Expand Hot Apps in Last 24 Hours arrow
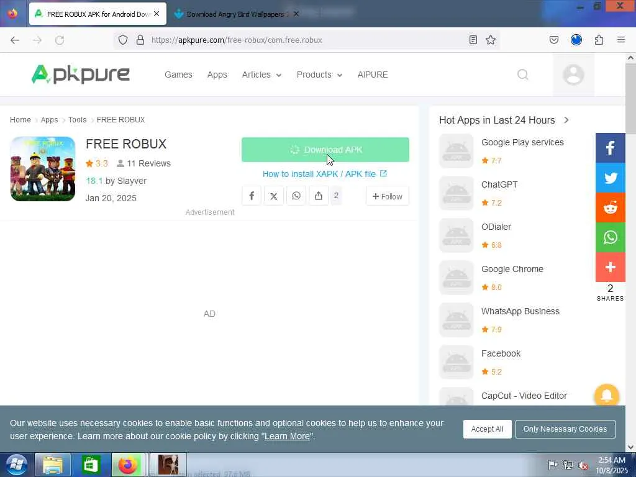 coord(566,120)
